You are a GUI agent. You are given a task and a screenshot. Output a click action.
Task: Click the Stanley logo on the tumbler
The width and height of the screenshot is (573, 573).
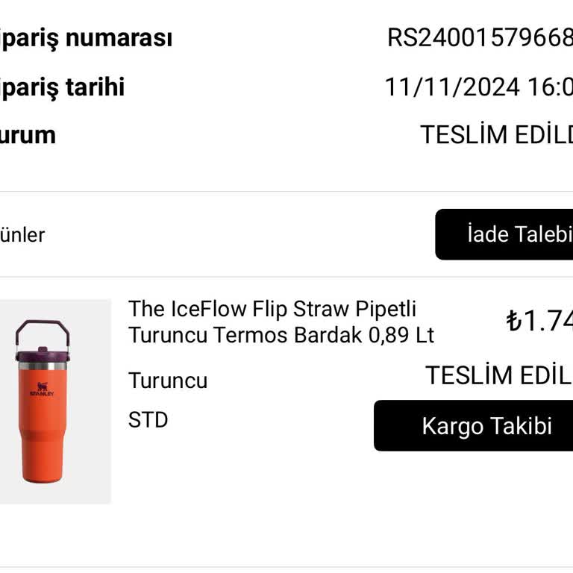(x=42, y=389)
